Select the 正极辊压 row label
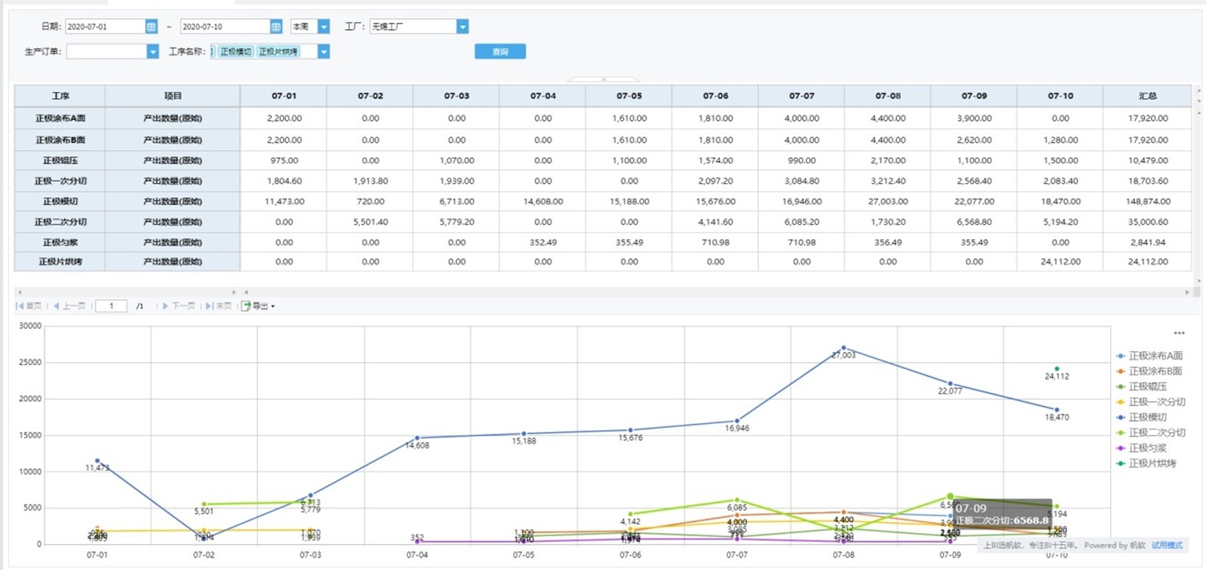The image size is (1206, 570). 60,160
